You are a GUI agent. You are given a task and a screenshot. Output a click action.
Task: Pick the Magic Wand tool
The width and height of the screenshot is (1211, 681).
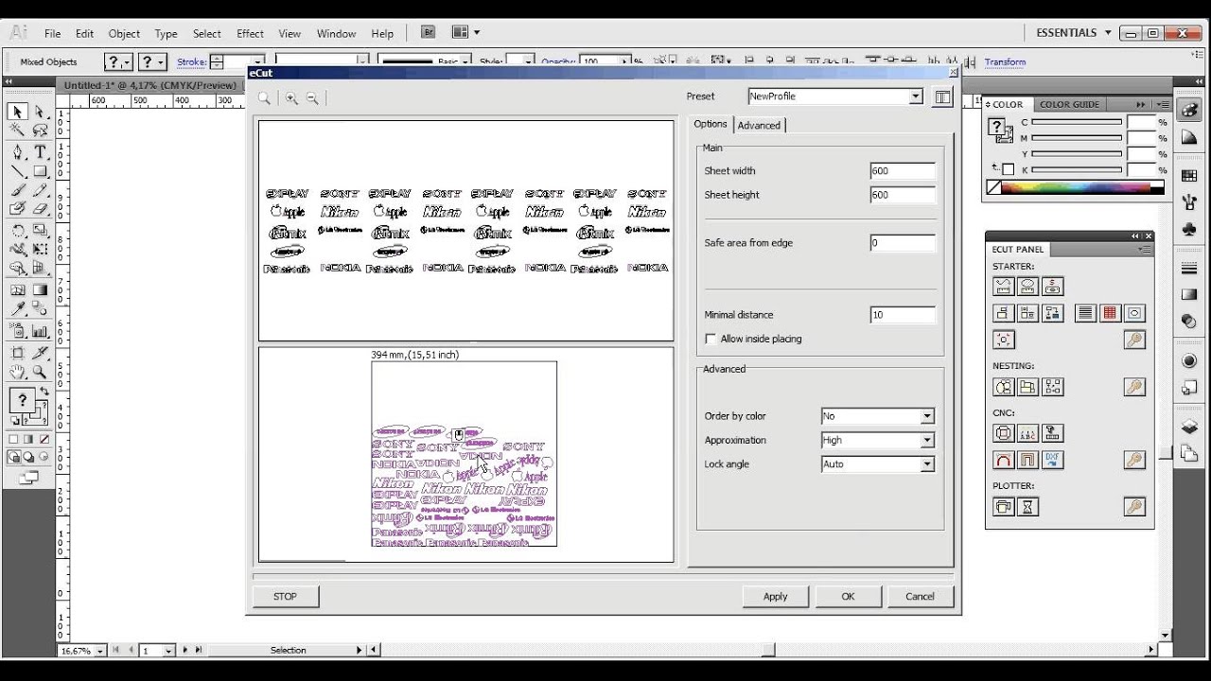click(x=18, y=131)
